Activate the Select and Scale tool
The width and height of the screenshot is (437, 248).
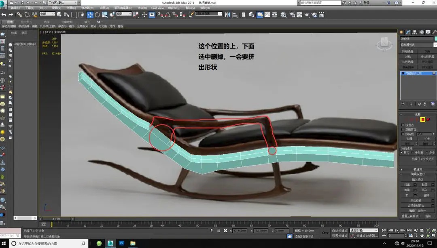tap(105, 15)
